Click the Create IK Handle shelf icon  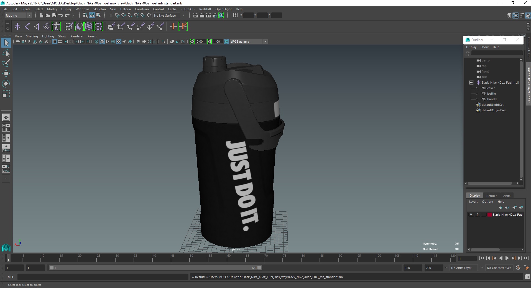(x=37, y=27)
